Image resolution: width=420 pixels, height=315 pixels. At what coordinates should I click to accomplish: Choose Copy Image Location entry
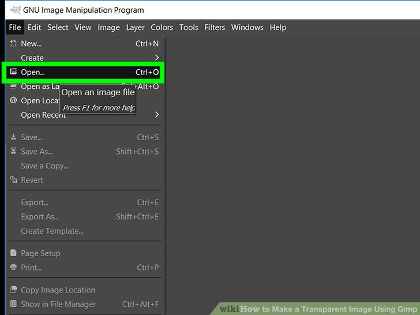[x=84, y=290]
